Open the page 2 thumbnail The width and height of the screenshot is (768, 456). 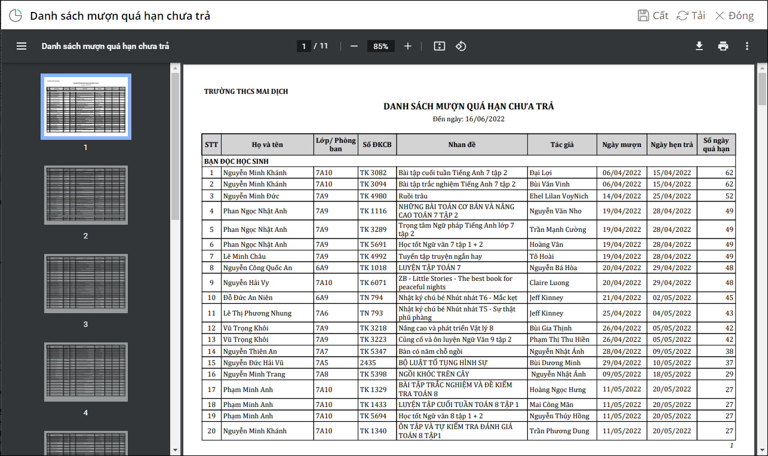click(85, 195)
